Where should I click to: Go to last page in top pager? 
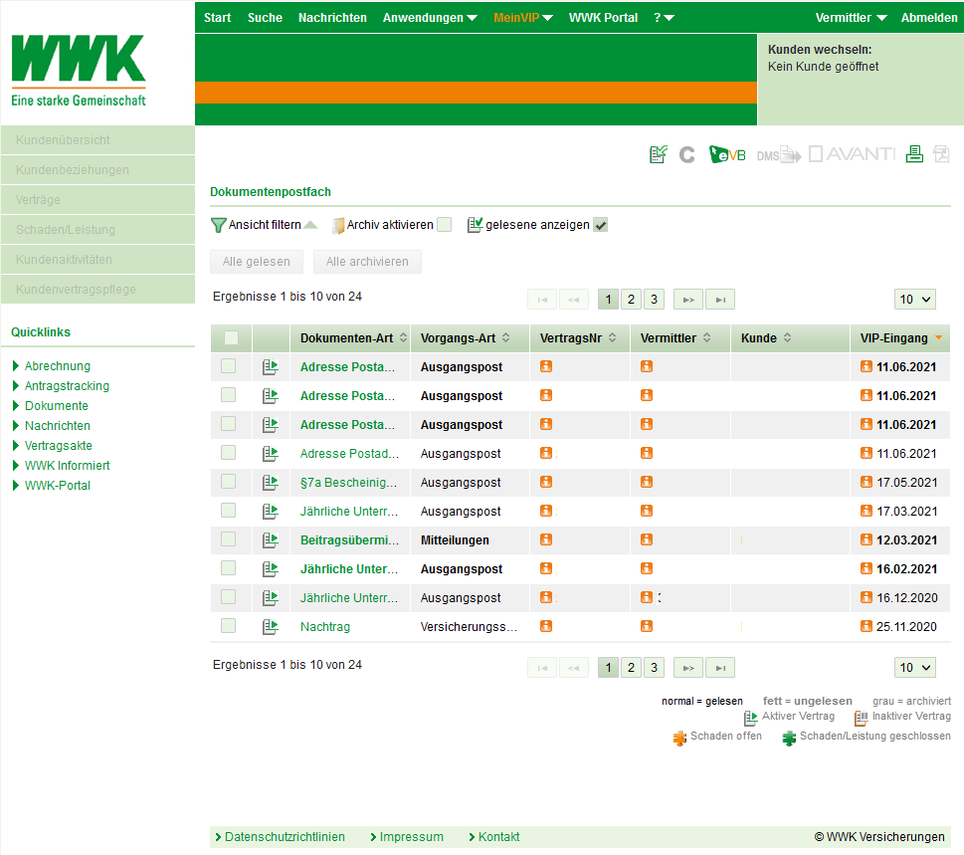tap(720, 300)
